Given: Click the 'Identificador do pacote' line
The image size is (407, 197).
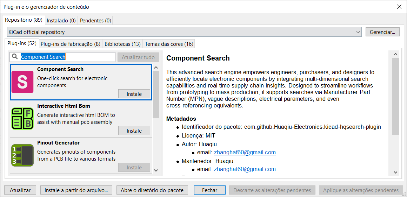Looking at the screenshot, I should pos(281,127).
